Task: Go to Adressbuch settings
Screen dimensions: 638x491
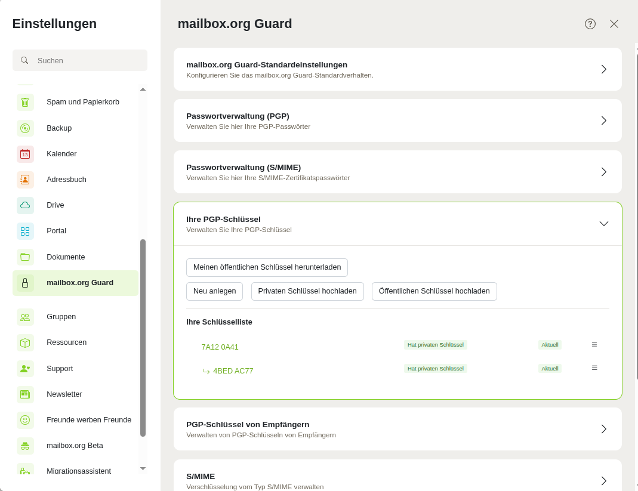Action: click(x=75, y=180)
